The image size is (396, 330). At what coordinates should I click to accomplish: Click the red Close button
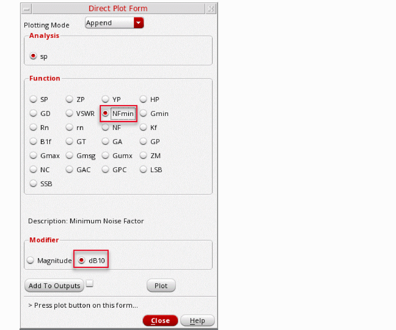point(160,321)
